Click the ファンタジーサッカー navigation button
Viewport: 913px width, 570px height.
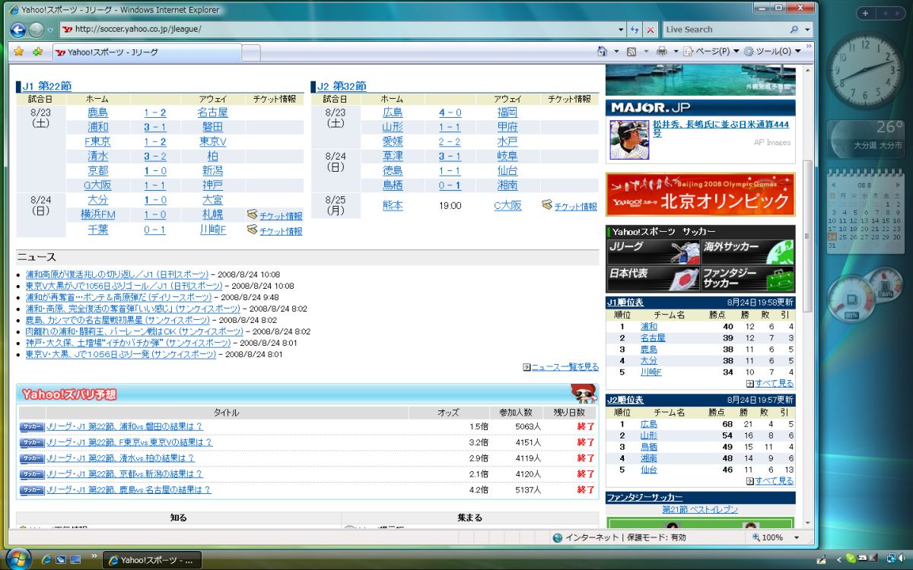click(x=748, y=278)
